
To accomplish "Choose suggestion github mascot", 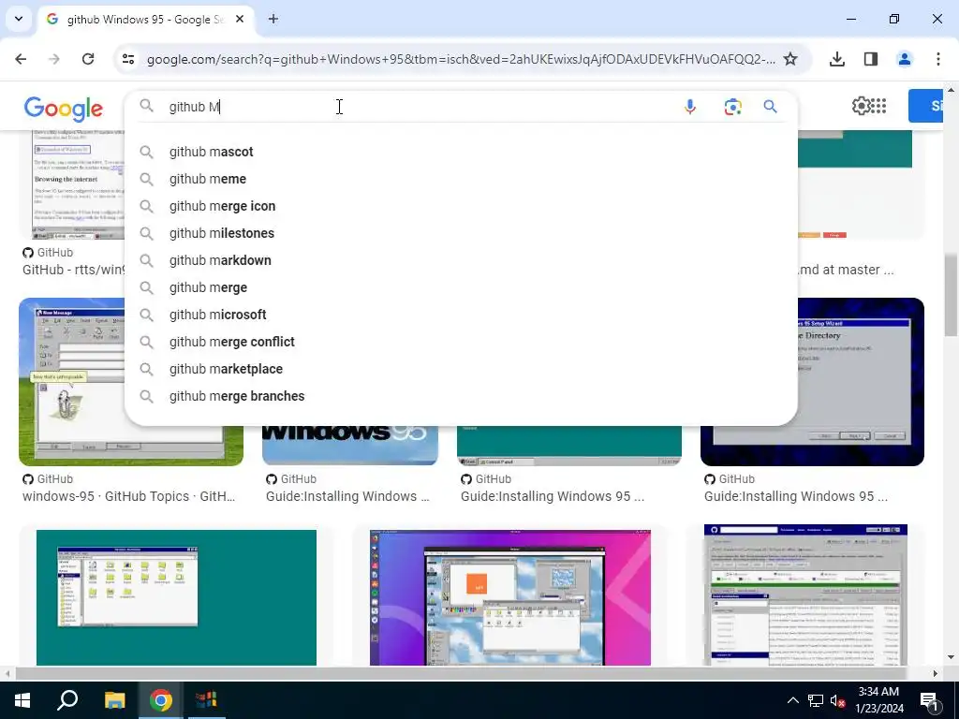I will tap(461, 152).
